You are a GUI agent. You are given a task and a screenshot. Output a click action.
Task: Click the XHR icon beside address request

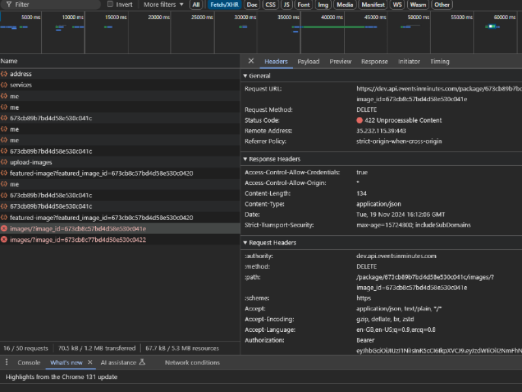pyautogui.click(x=5, y=74)
